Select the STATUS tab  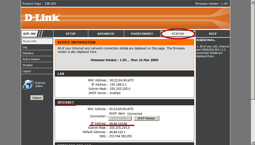point(178,34)
